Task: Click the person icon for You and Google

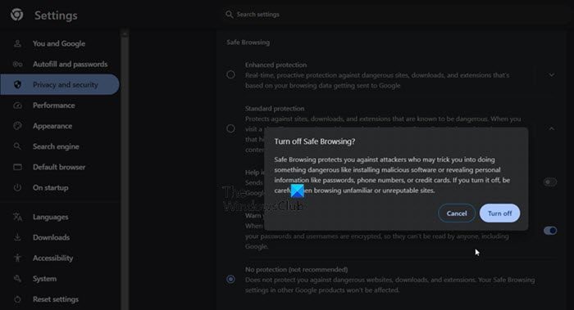Action: pos(17,44)
